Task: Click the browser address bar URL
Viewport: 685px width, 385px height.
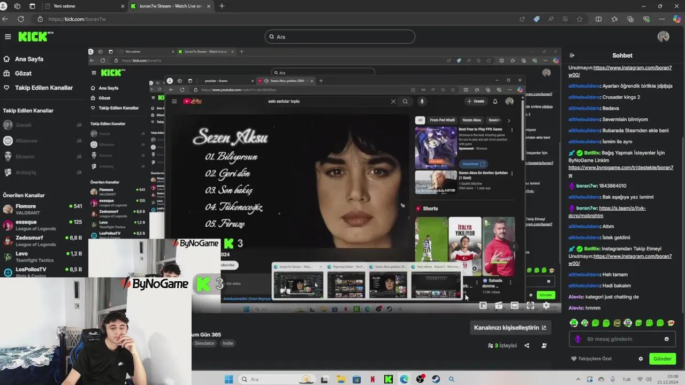Action: coord(77,19)
